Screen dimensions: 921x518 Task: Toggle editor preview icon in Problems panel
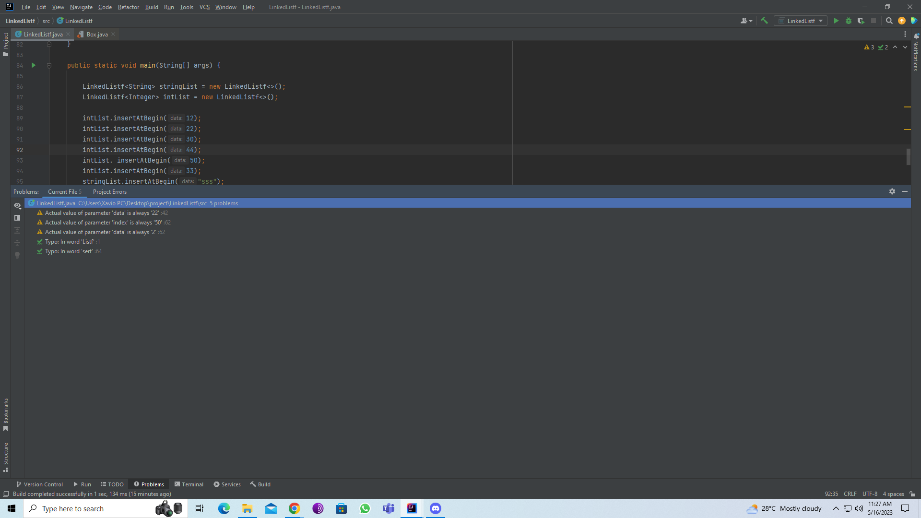17,218
